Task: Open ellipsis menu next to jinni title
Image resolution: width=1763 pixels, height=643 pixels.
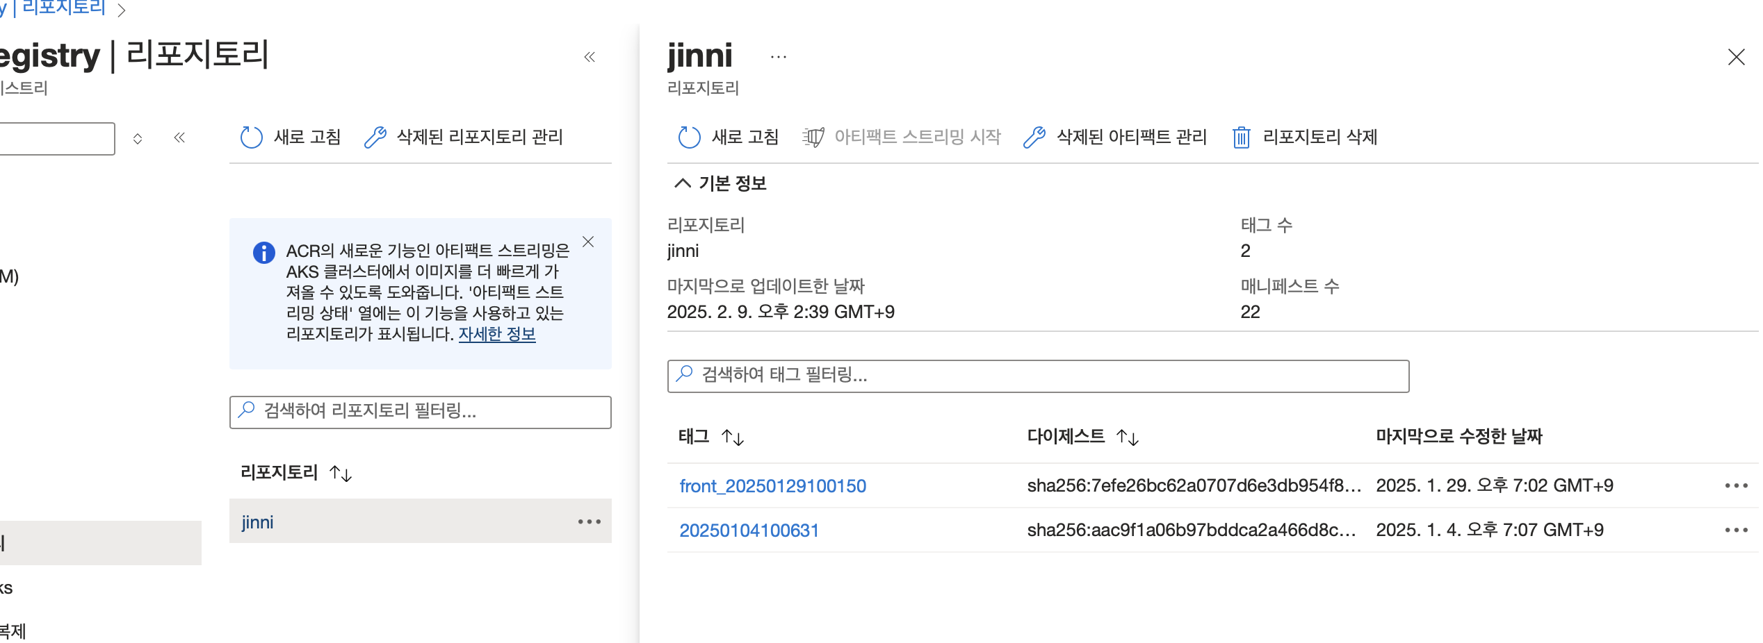Action: pos(778,56)
